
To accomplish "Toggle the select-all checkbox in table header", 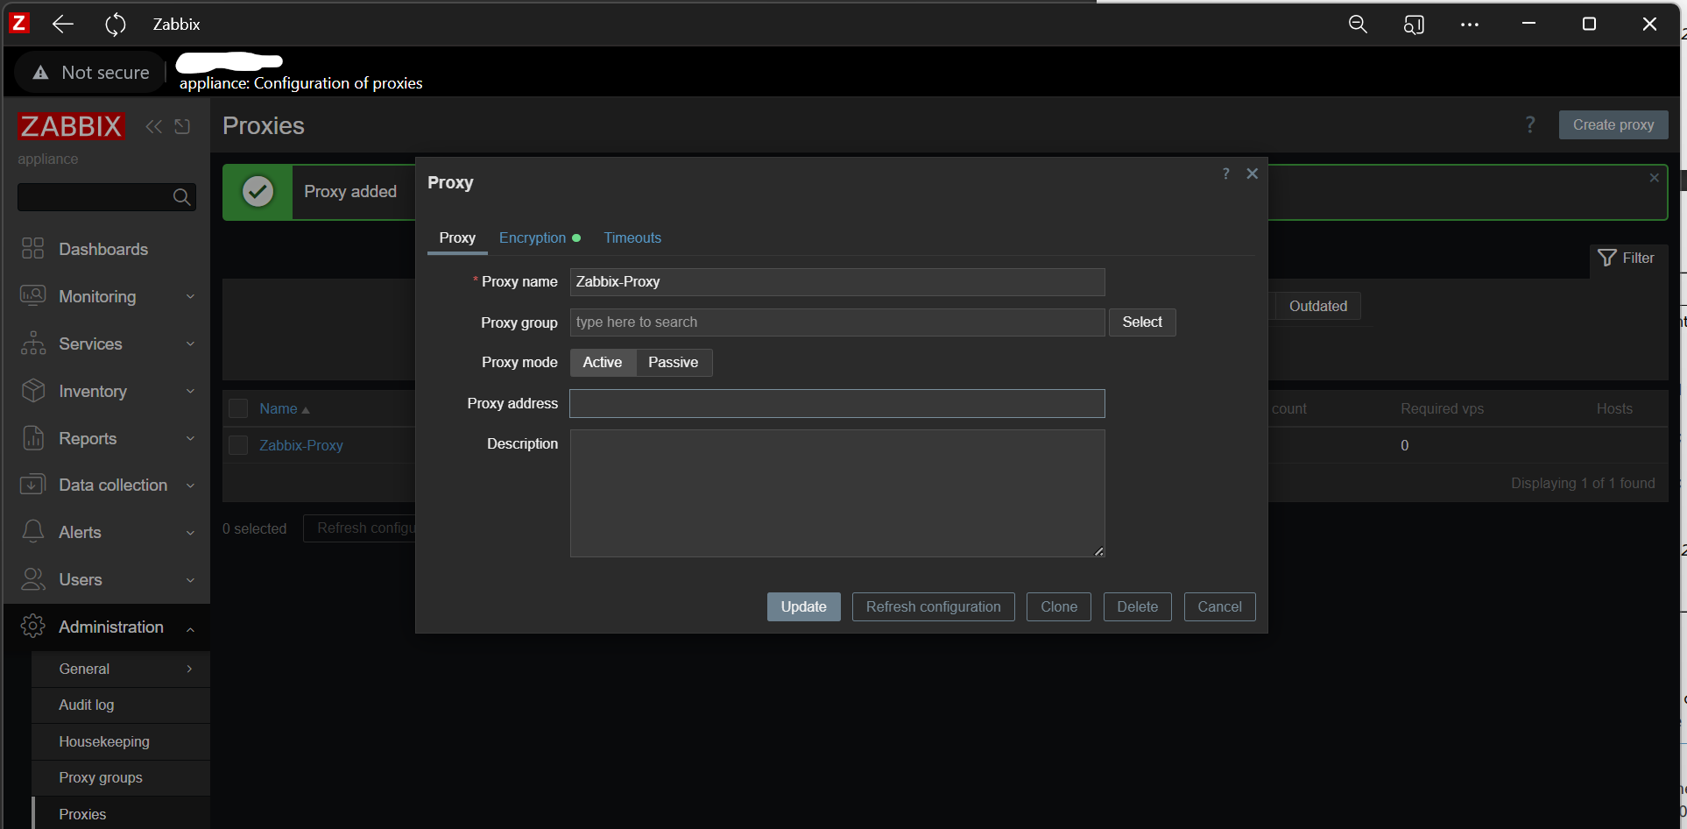I will point(238,408).
